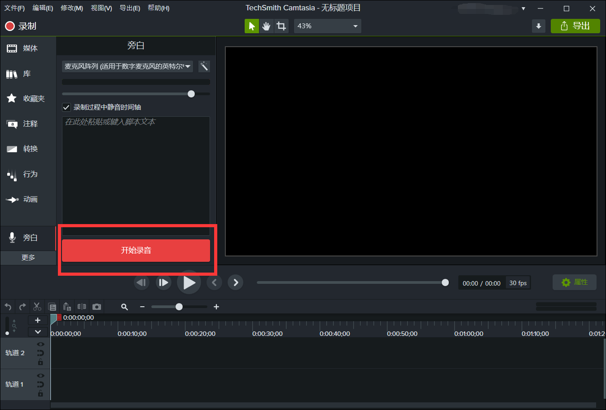Lock 轨道 1 with its padlock icon
Image resolution: width=606 pixels, height=410 pixels.
point(40,393)
